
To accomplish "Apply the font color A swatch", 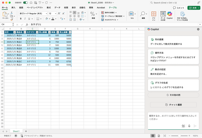I will tap(53, 19).
